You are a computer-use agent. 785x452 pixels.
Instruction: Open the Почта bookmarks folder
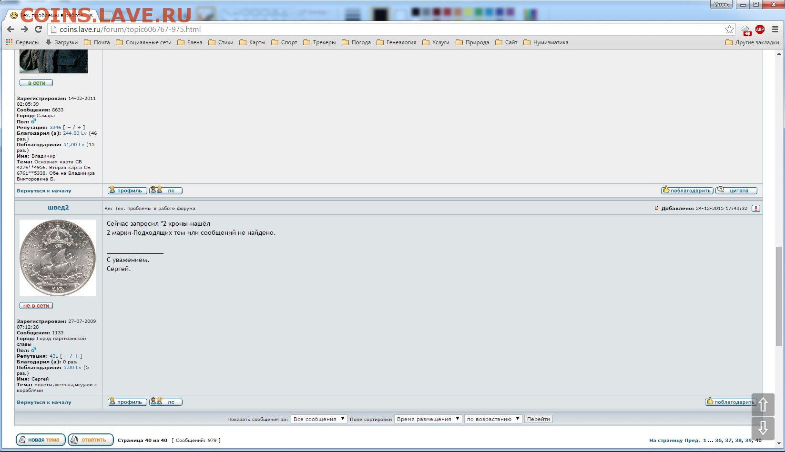coord(97,42)
